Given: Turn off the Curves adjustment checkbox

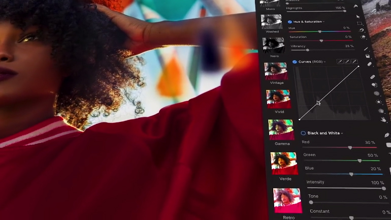Looking at the screenshot, I should tap(295, 62).
